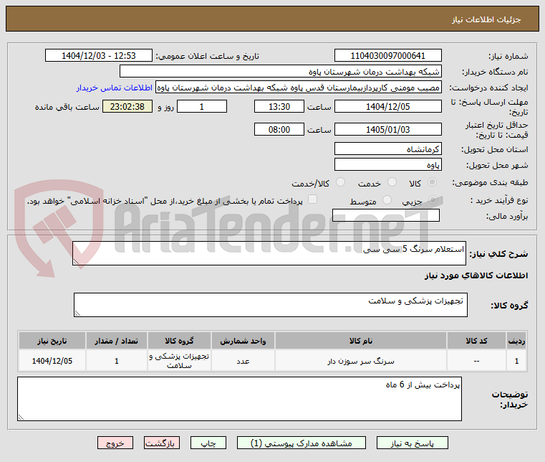Click the table date cell 1404/12/05

(52, 361)
